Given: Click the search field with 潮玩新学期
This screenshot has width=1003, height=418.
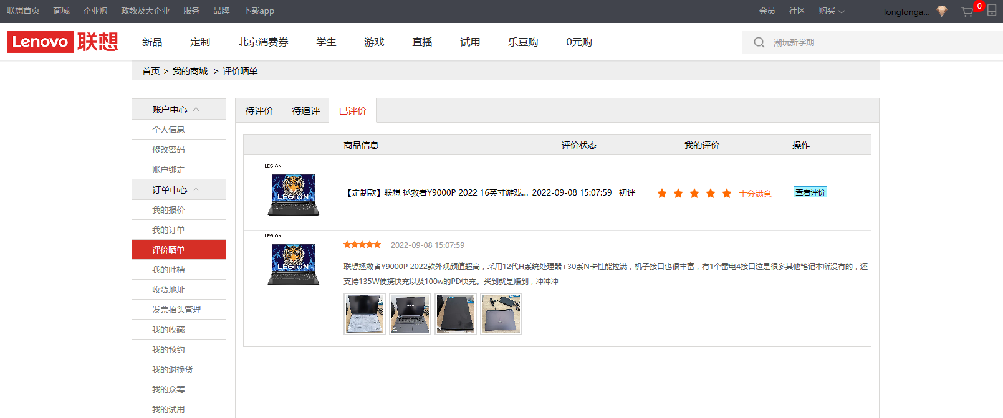Looking at the screenshot, I should coord(873,42).
